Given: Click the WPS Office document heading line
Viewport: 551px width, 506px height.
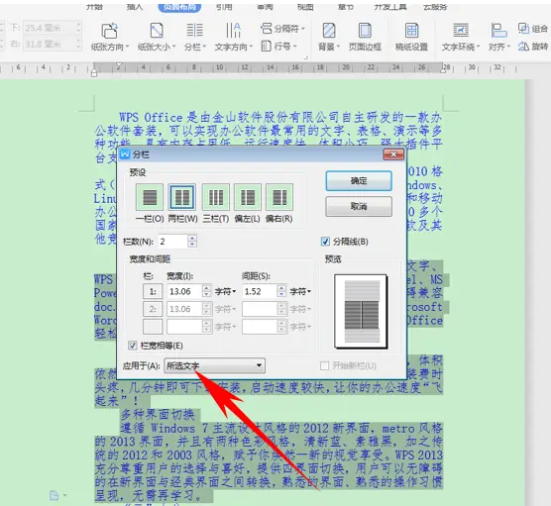Looking at the screenshot, I should tap(280, 117).
